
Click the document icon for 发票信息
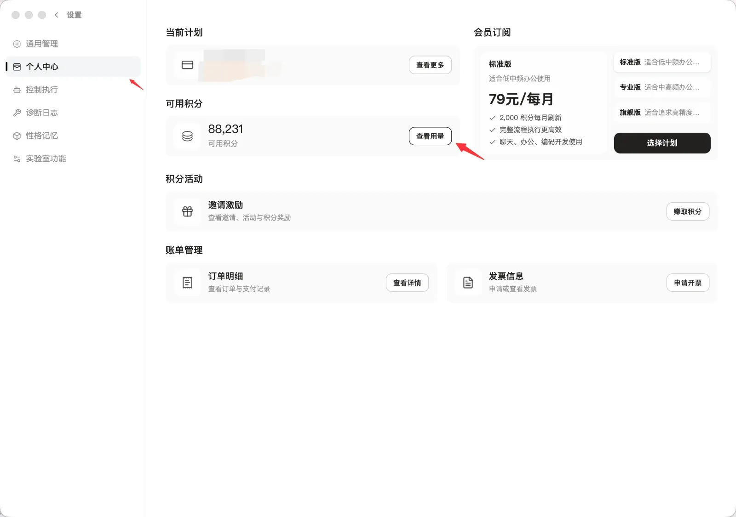click(x=468, y=283)
